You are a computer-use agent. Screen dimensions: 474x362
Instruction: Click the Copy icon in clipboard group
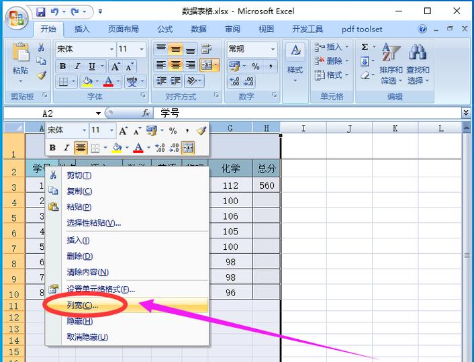click(42, 61)
